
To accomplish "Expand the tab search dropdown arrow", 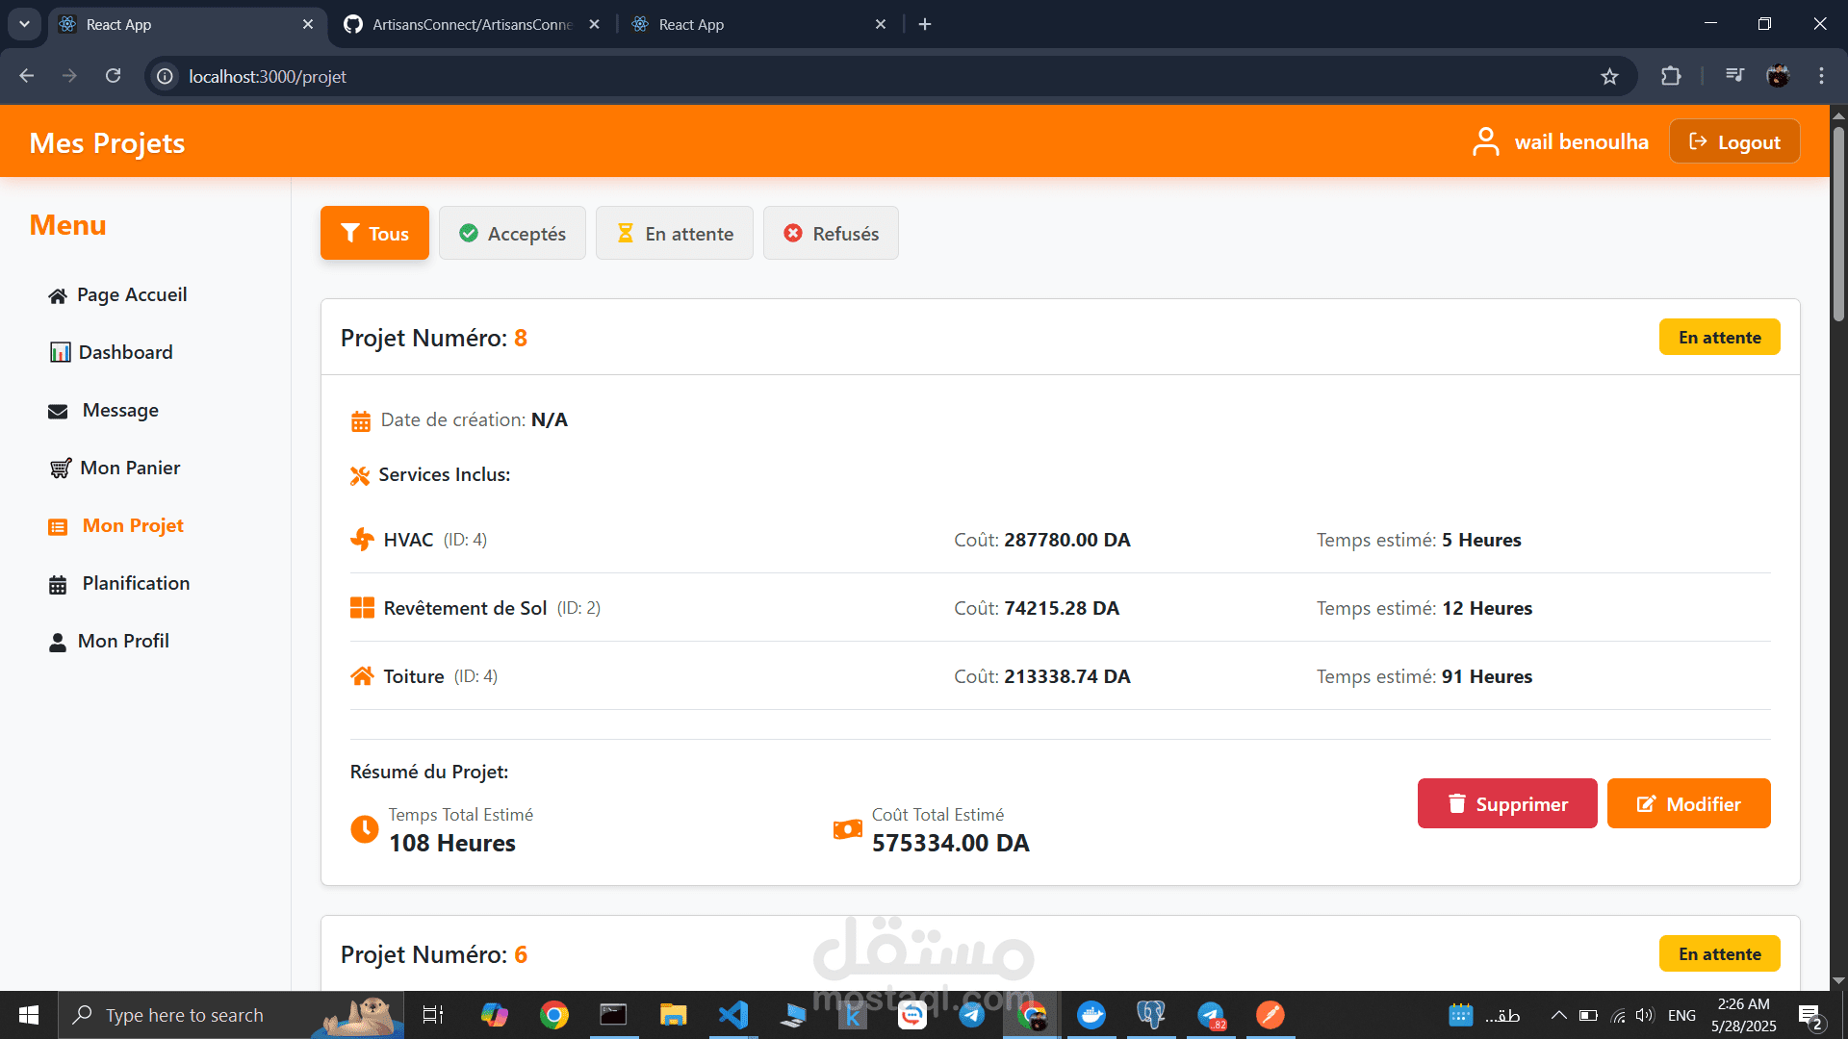I will tap(24, 24).
